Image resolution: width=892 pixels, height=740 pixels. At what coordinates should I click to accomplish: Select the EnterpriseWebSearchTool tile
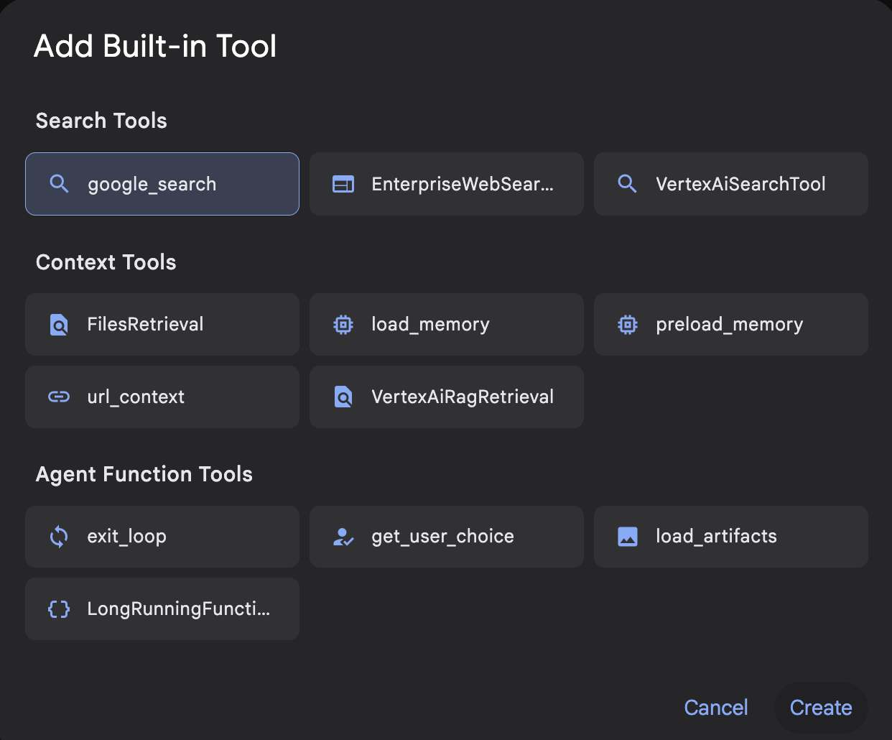(x=446, y=184)
